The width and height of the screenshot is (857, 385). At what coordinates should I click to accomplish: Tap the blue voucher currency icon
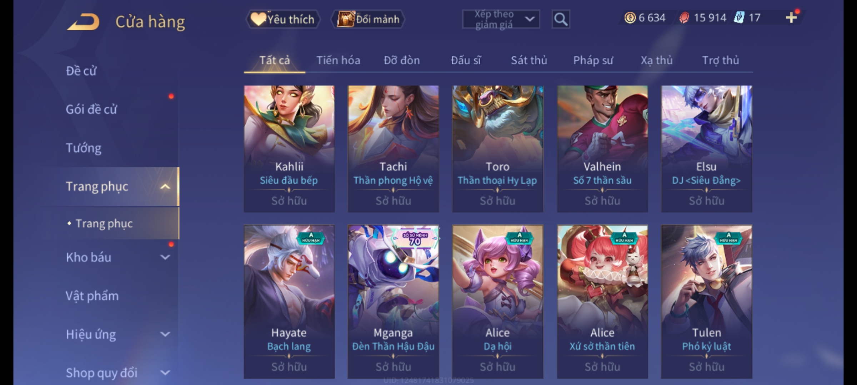(x=739, y=17)
